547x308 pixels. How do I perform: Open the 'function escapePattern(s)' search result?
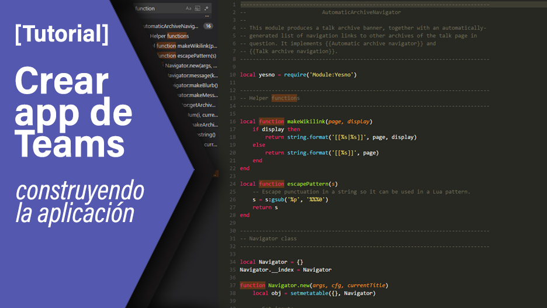pyautogui.click(x=186, y=56)
